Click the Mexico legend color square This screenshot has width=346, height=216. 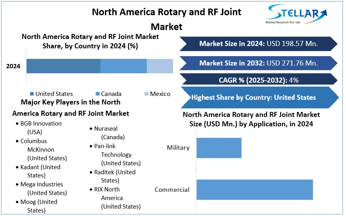tap(146, 94)
